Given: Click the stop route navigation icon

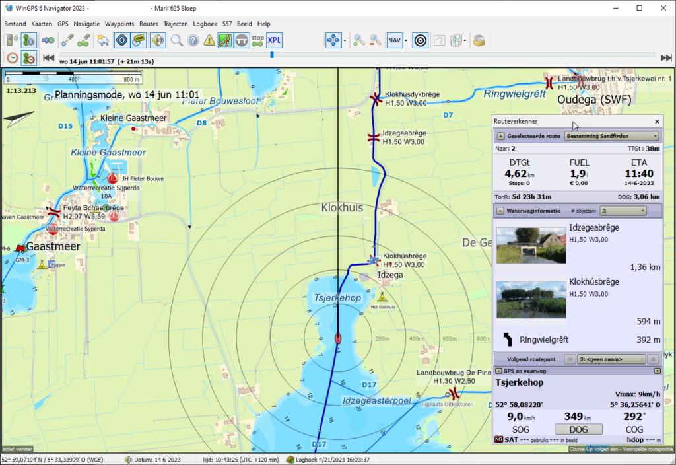Looking at the screenshot, I should click(x=258, y=40).
